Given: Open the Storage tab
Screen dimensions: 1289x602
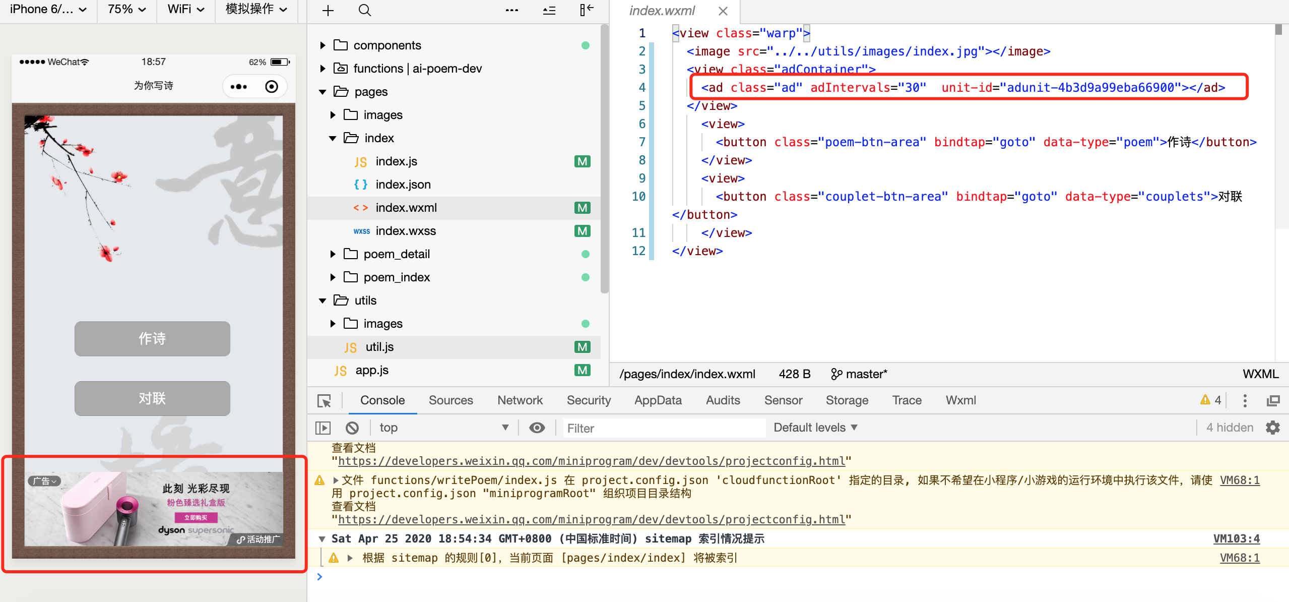Looking at the screenshot, I should point(847,400).
